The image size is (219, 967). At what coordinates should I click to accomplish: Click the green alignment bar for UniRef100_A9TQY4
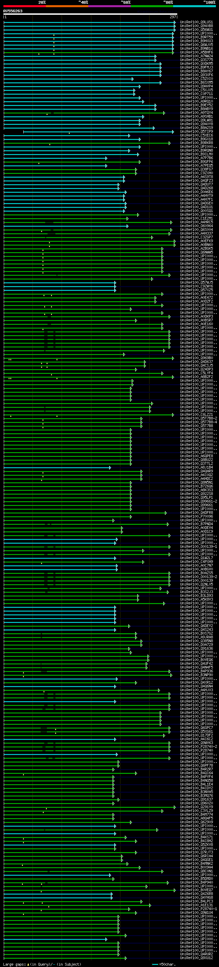(x=84, y=113)
